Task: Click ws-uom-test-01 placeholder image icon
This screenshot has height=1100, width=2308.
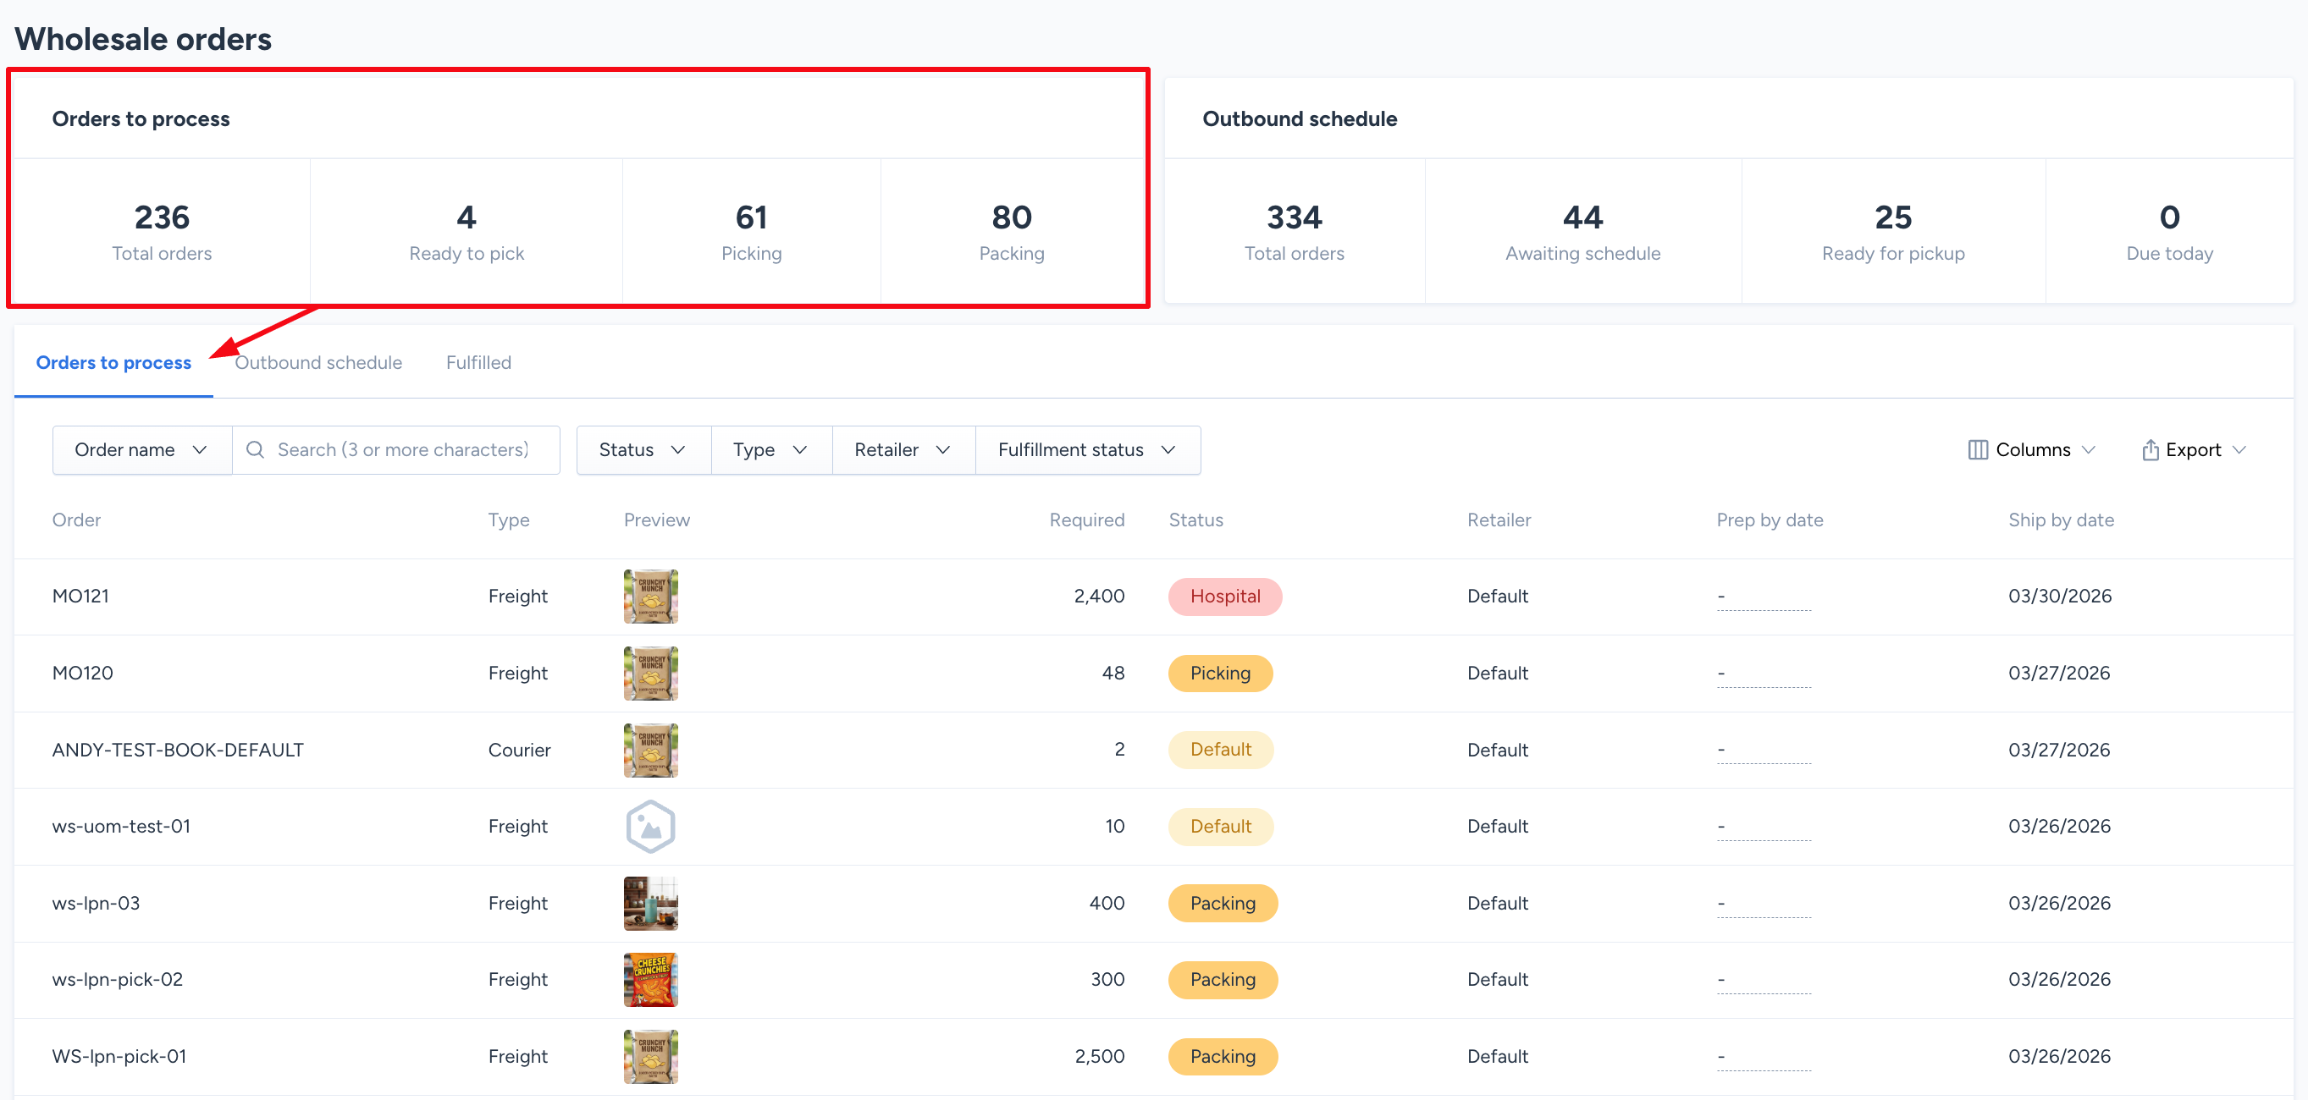Action: coord(650,826)
